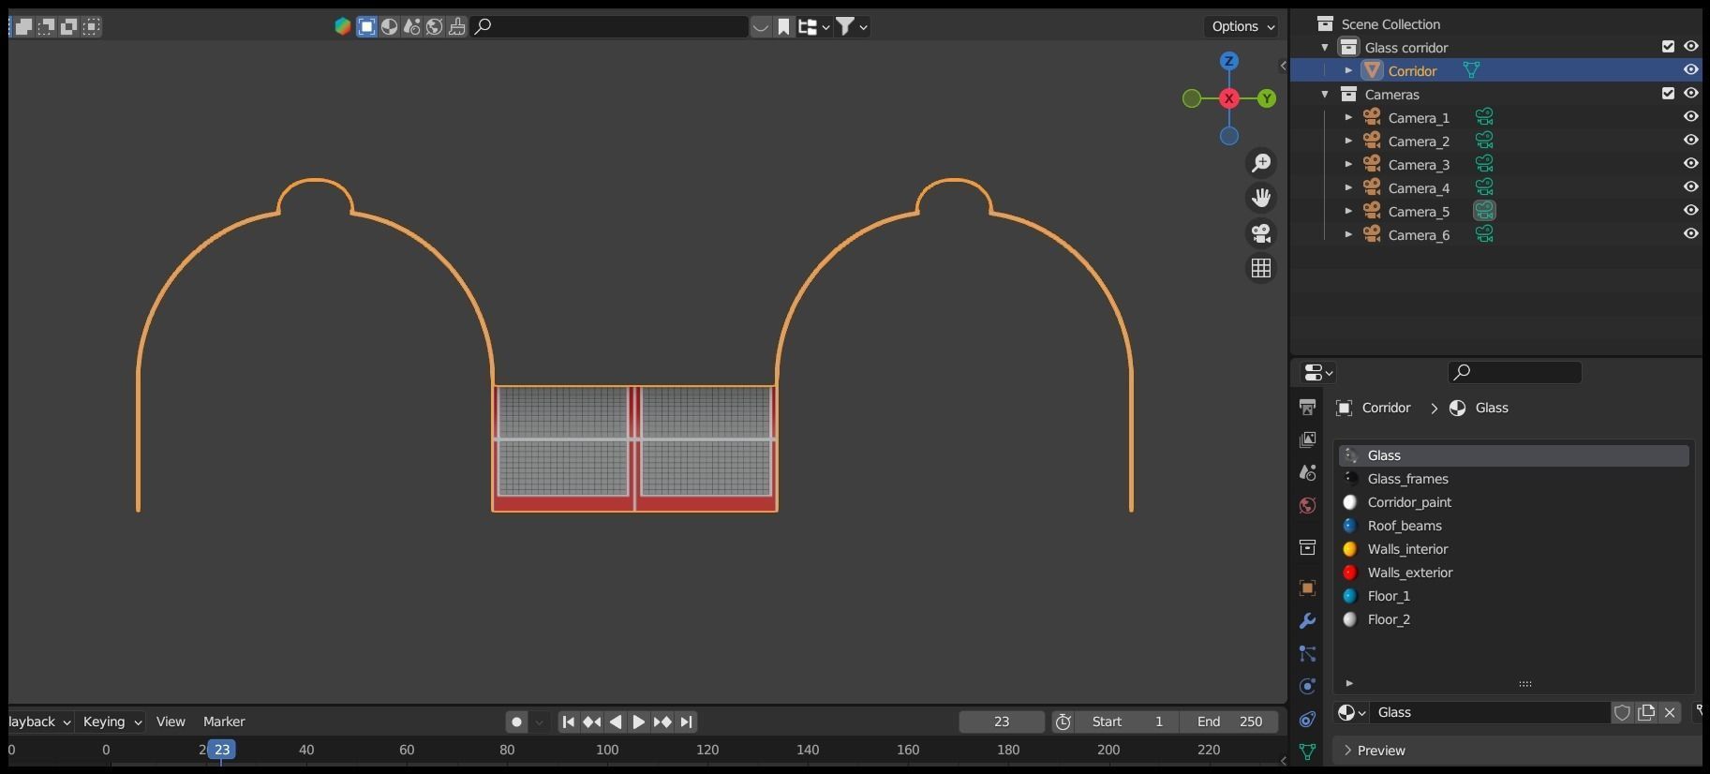Hide Camera_6 using its eye icon

pos(1690,233)
